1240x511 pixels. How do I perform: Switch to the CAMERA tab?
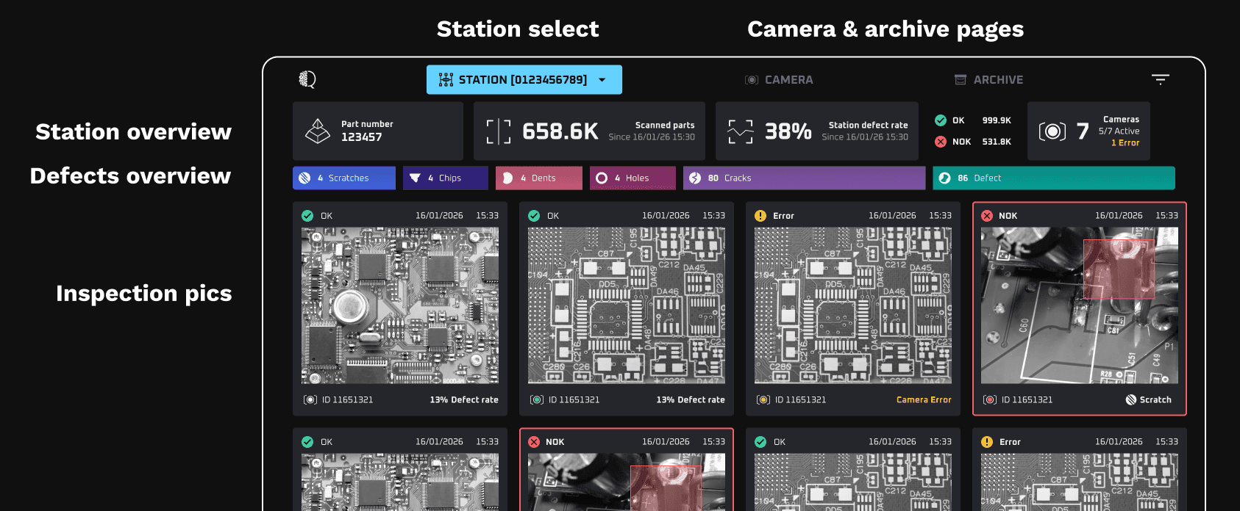click(x=779, y=79)
